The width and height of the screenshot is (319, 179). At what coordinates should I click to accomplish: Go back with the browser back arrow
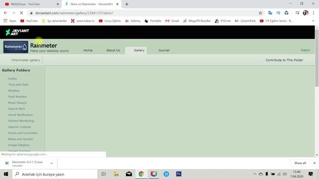tap(5, 13)
